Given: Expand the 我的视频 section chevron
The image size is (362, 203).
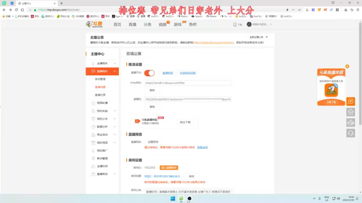Looking at the screenshot, I should (x=115, y=143).
